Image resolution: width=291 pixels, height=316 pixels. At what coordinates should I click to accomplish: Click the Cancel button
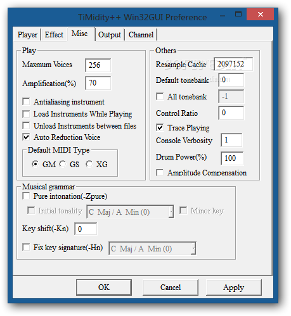(171, 288)
